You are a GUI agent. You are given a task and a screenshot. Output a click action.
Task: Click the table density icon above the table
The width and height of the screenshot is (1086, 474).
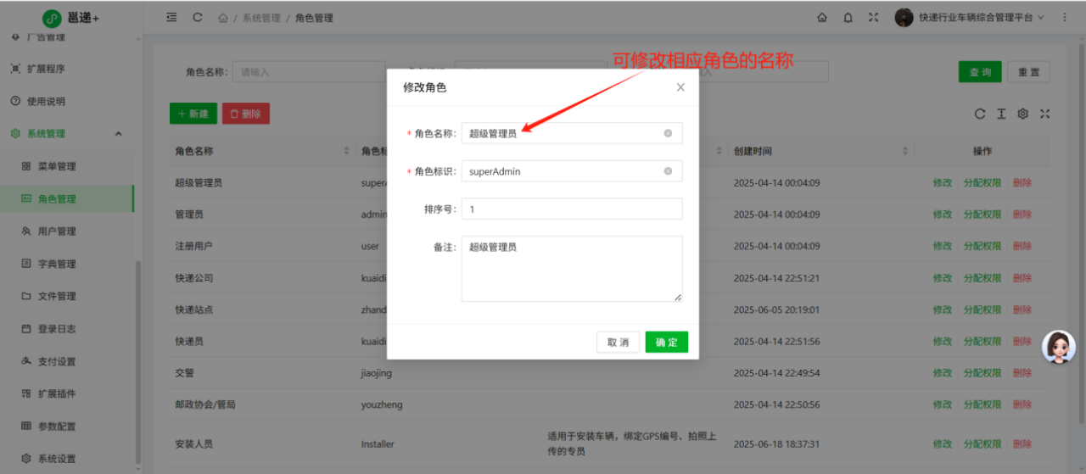[x=1001, y=114]
